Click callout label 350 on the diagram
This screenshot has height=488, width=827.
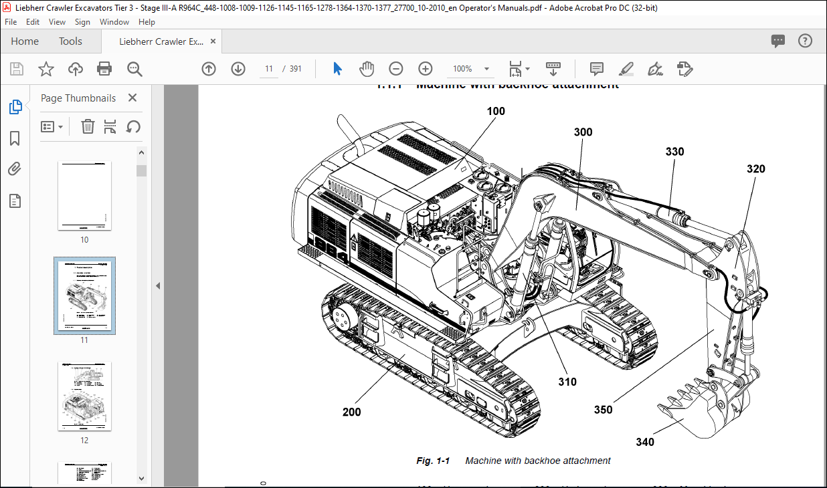[603, 410]
